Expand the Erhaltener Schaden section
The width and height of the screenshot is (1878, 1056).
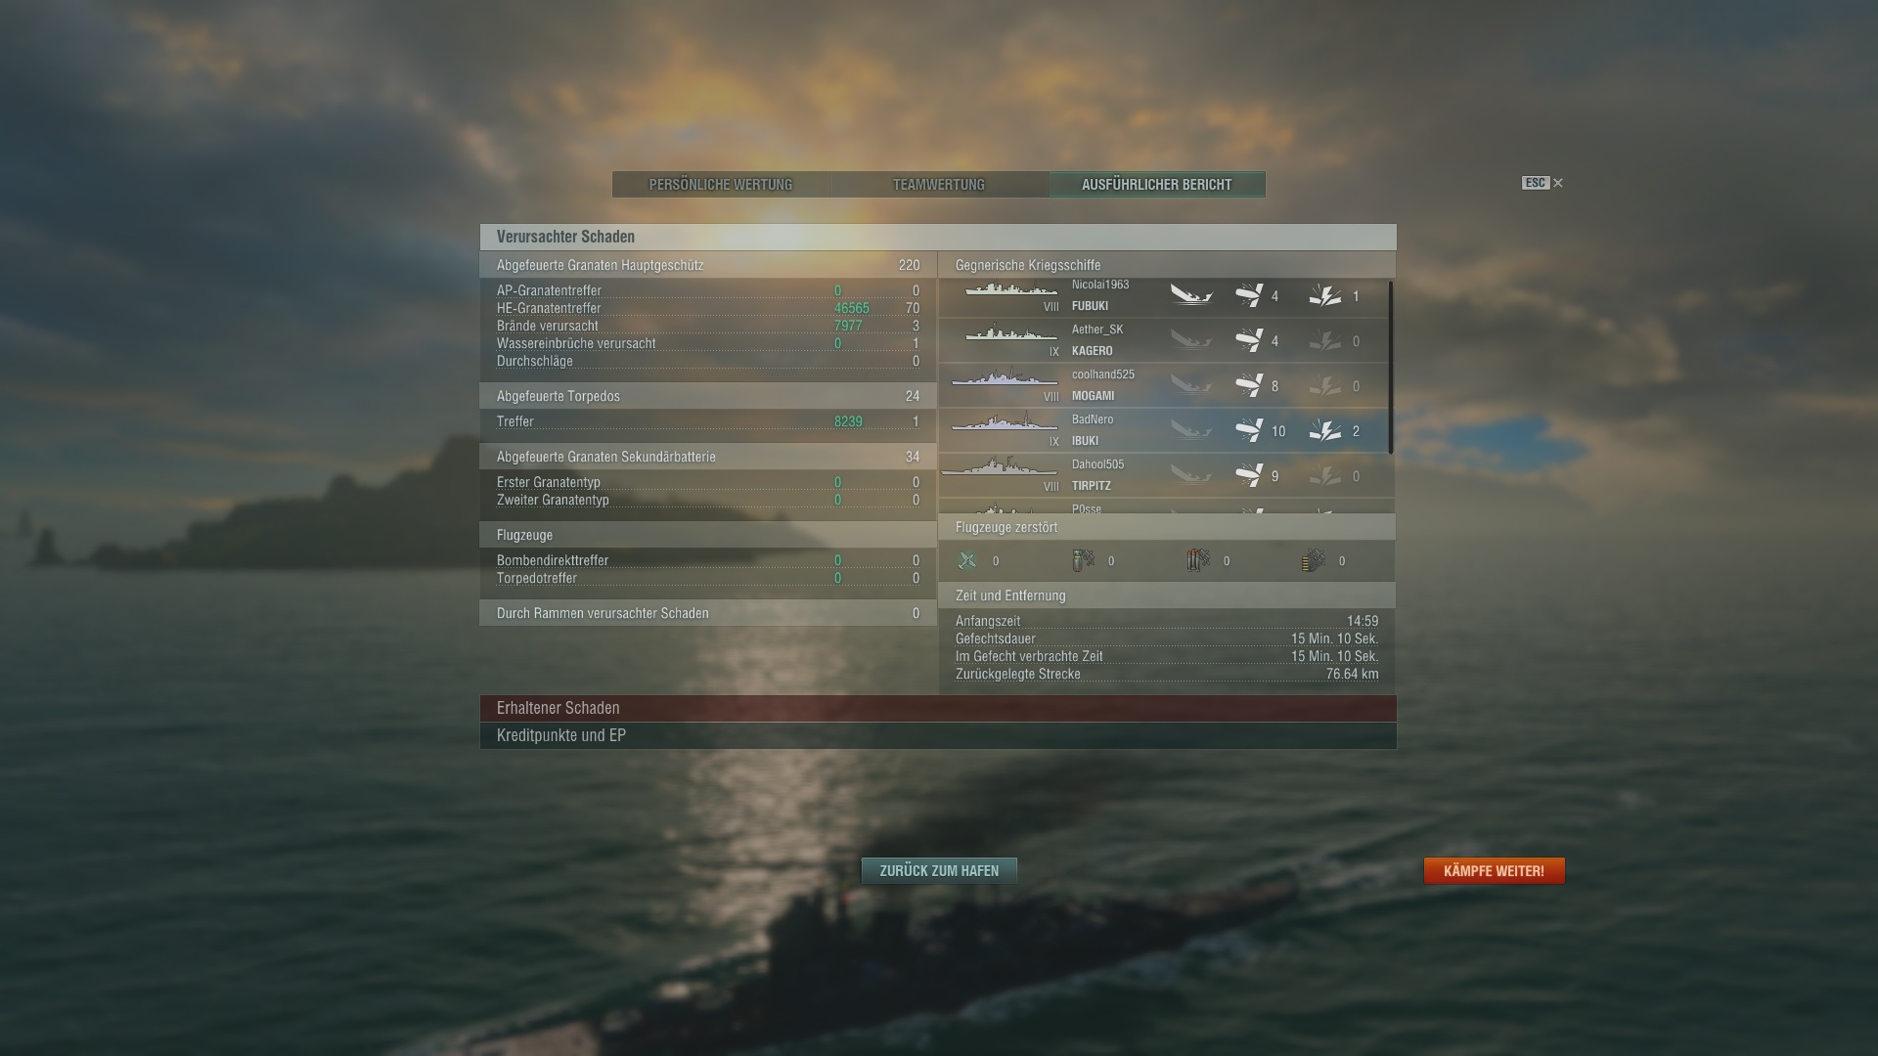938,708
